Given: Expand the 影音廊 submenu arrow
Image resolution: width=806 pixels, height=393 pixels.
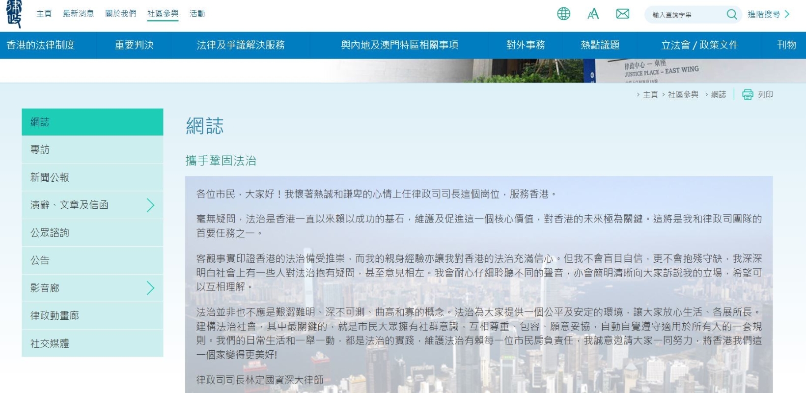Looking at the screenshot, I should click(x=150, y=288).
